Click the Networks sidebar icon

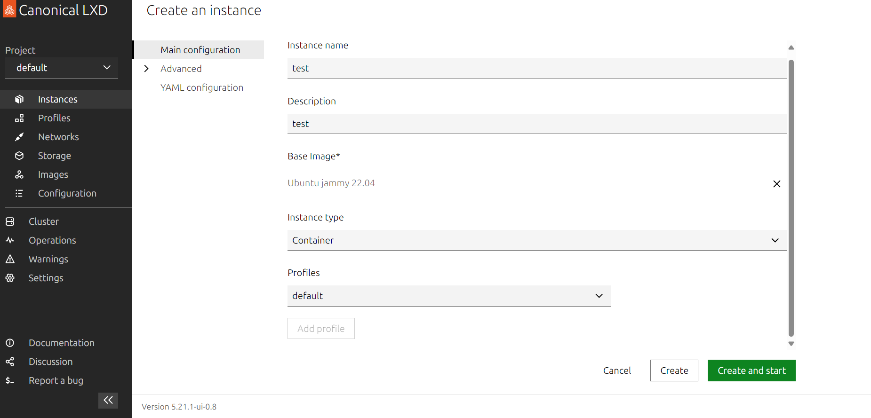click(19, 137)
